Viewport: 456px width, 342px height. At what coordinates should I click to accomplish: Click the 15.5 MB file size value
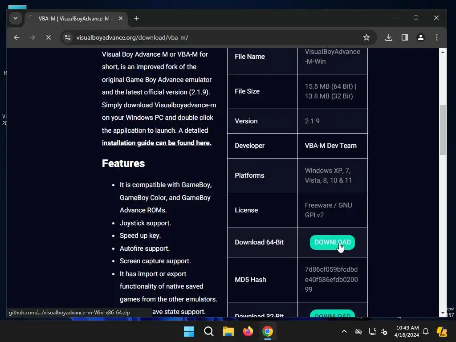[330, 91]
